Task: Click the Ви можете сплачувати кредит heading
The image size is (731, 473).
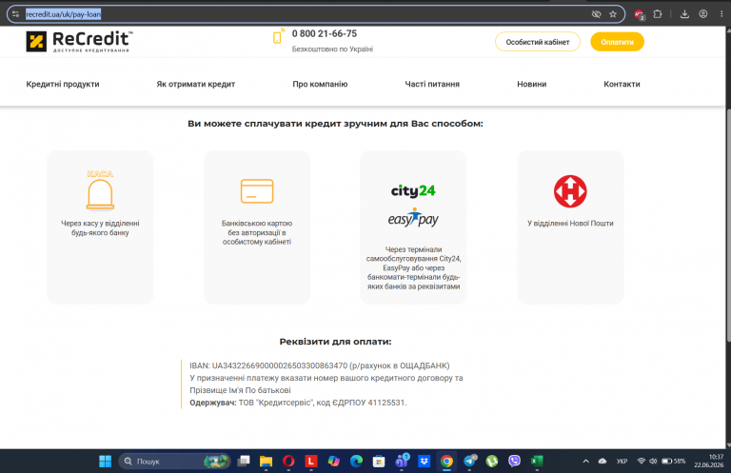Action: pos(335,124)
